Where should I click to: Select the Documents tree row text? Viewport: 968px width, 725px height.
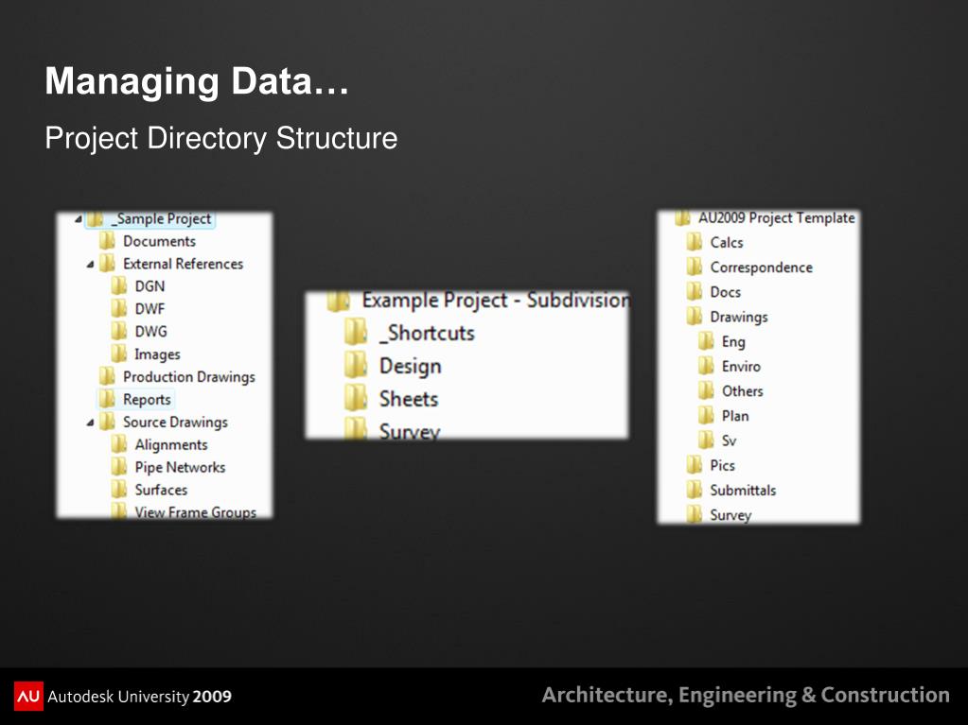(x=159, y=242)
